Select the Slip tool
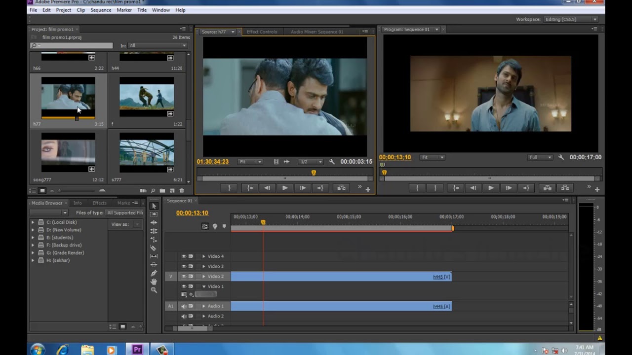This screenshot has width=632, height=355. click(154, 256)
